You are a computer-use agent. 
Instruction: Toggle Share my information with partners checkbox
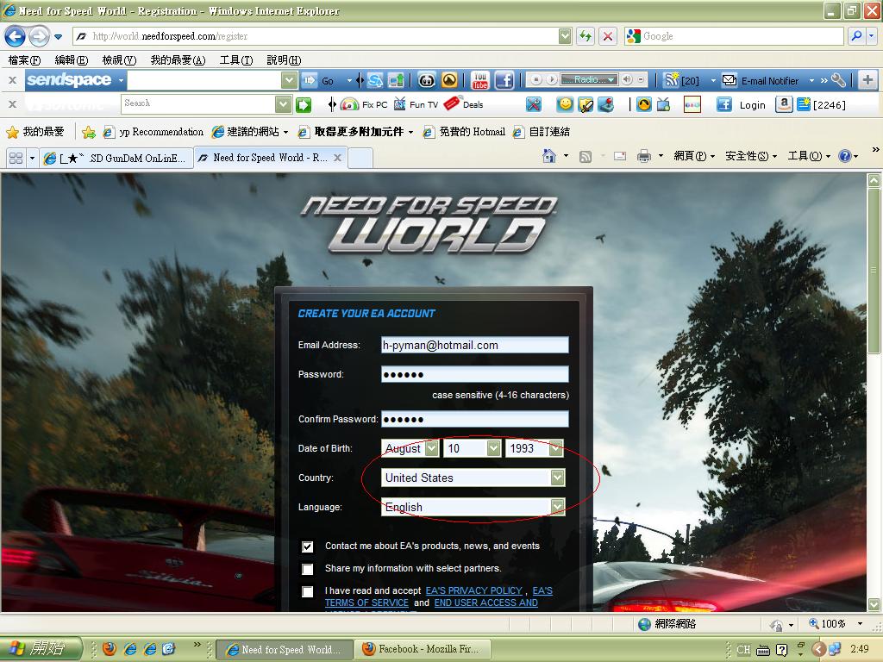pyautogui.click(x=308, y=569)
